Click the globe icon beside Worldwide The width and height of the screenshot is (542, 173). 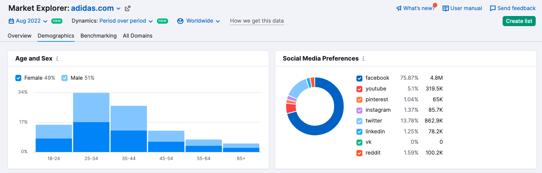(180, 21)
